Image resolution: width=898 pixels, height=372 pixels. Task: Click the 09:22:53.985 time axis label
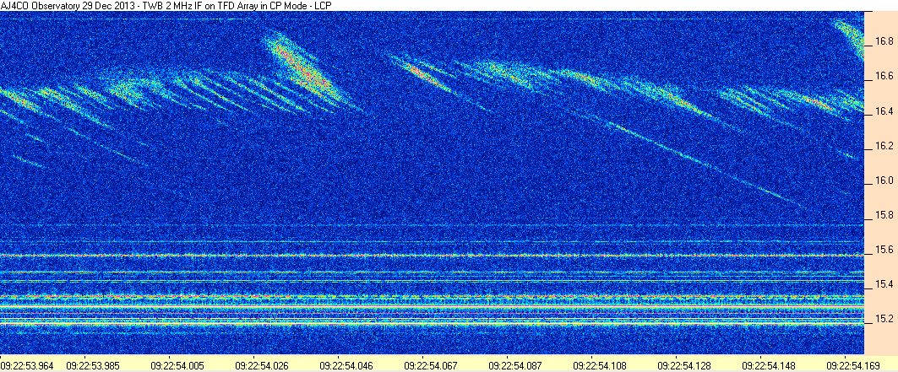94,364
